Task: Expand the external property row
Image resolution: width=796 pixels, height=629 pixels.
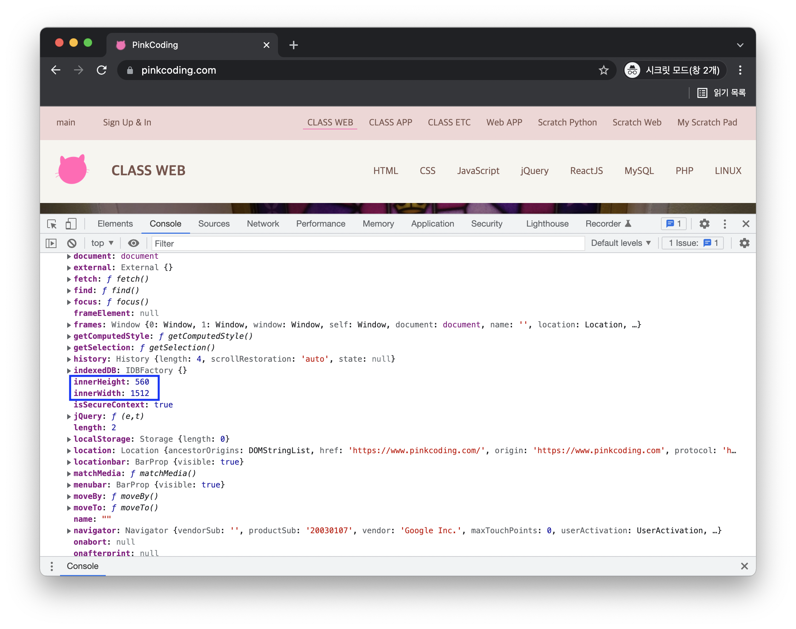Action: click(69, 268)
